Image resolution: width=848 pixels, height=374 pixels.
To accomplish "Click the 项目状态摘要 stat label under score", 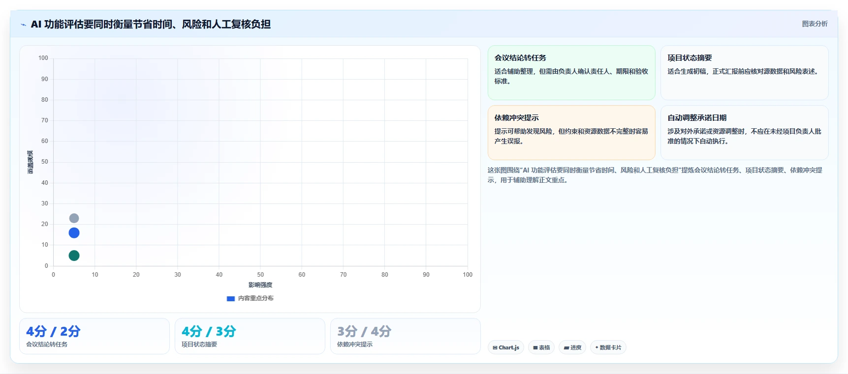I will (199, 345).
